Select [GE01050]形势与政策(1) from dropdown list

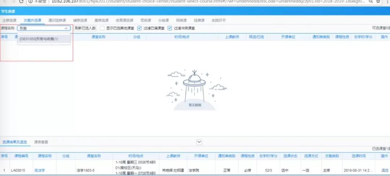[39, 39]
